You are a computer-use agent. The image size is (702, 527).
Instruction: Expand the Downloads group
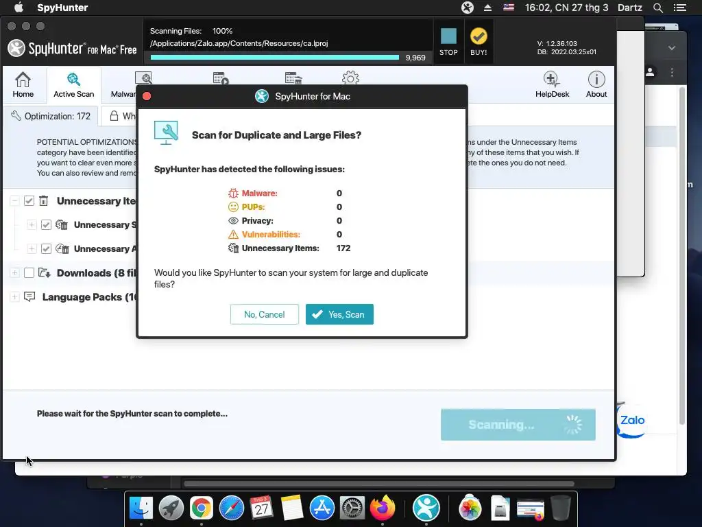pos(14,272)
